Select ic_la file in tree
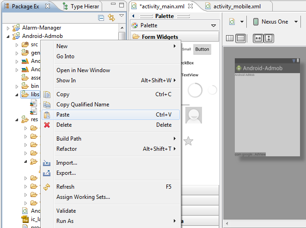Viewport: 306px width, 228px height. tap(31, 219)
